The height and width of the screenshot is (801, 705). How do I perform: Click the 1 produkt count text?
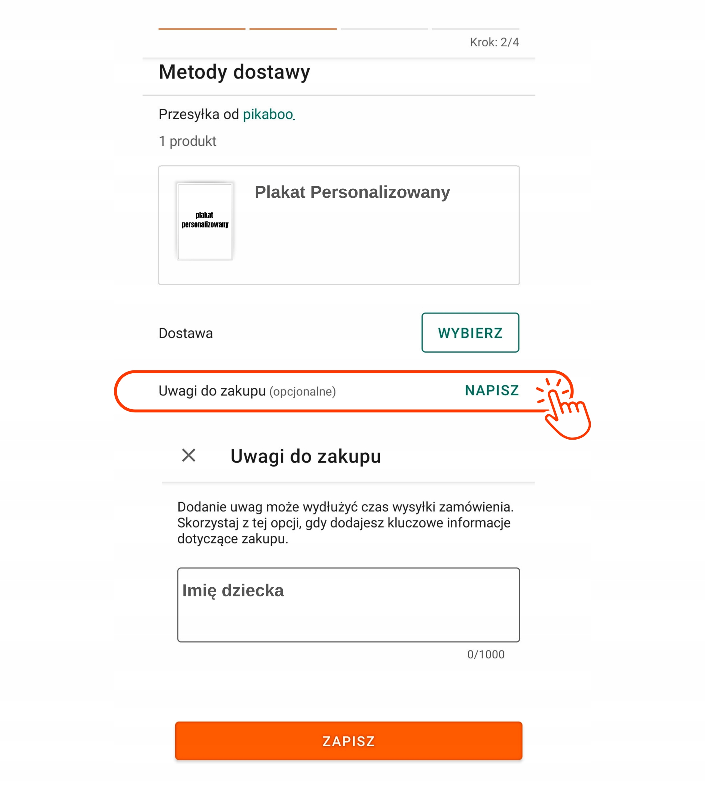(188, 141)
